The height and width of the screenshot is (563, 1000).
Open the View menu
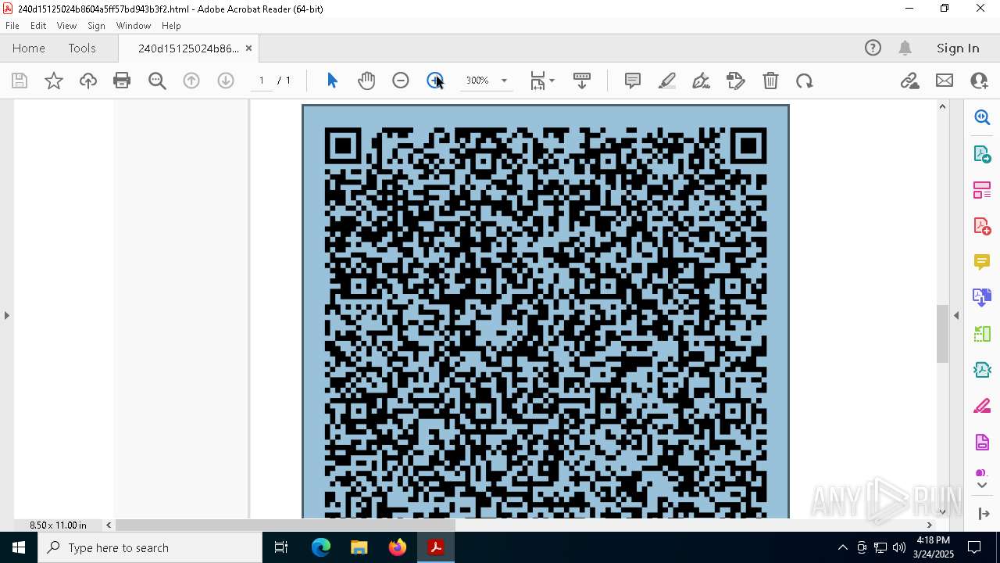point(66,26)
